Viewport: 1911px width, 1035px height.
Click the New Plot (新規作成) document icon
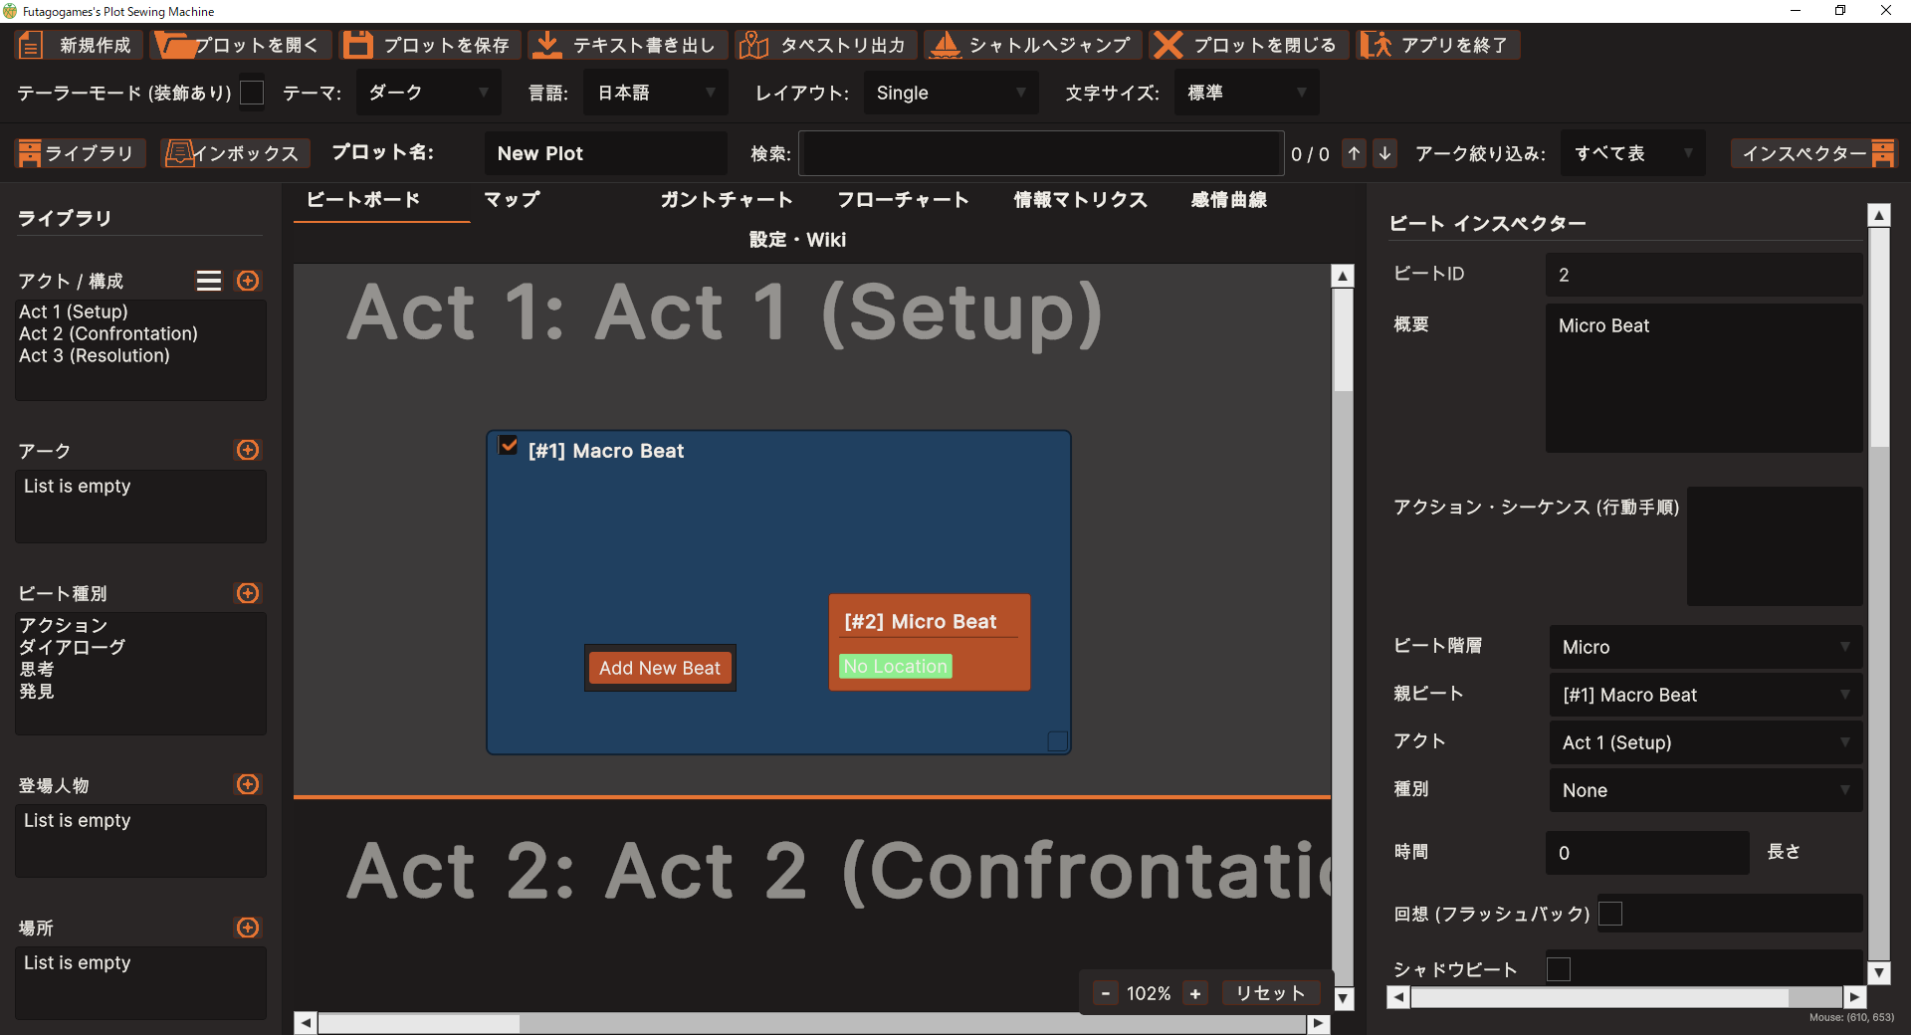tap(31, 45)
